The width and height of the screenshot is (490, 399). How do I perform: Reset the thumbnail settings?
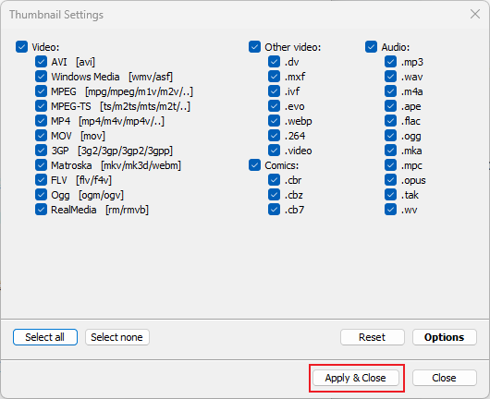(373, 337)
